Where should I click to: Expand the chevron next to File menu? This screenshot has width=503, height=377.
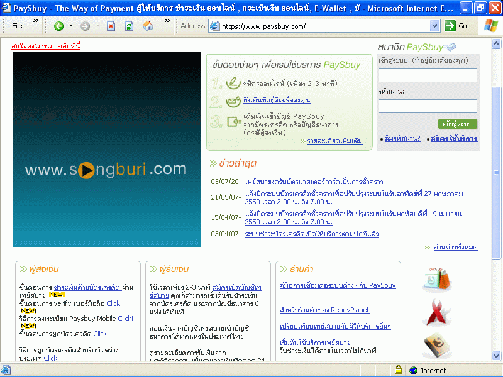pos(36,21)
